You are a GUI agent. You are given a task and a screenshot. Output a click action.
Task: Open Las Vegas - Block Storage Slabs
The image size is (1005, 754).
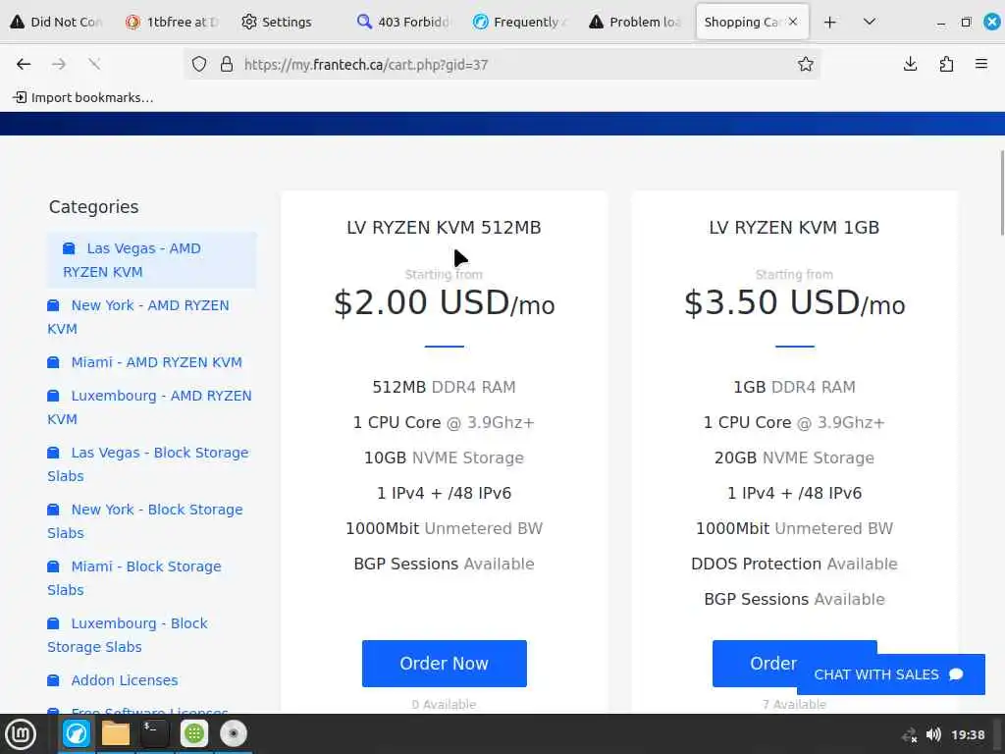(148, 464)
